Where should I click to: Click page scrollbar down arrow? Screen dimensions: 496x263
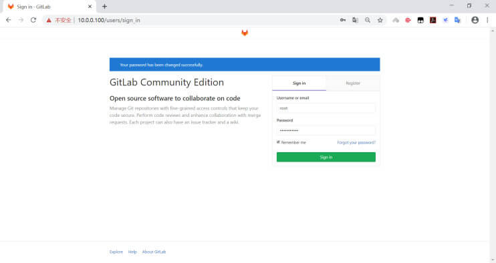click(x=493, y=260)
